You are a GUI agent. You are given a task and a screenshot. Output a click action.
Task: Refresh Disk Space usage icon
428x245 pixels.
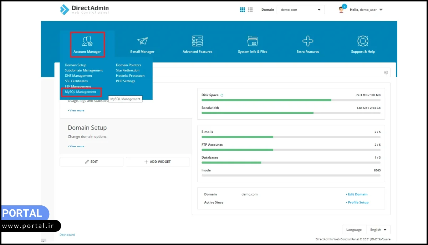(222, 95)
